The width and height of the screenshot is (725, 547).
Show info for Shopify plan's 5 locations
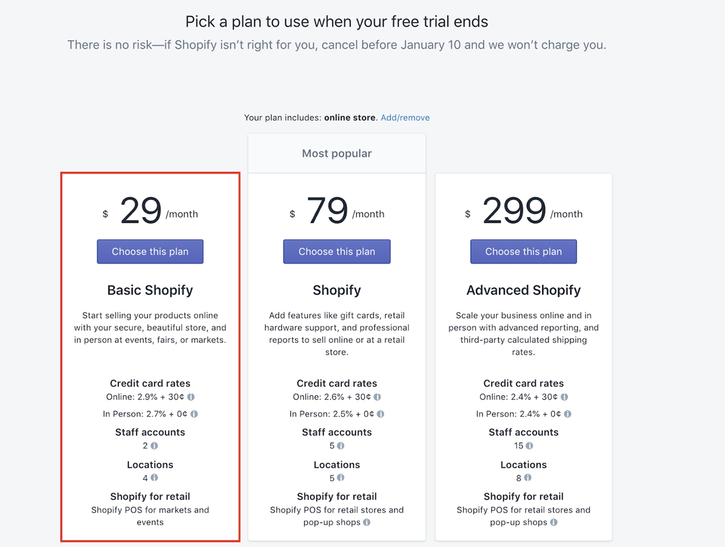341,477
